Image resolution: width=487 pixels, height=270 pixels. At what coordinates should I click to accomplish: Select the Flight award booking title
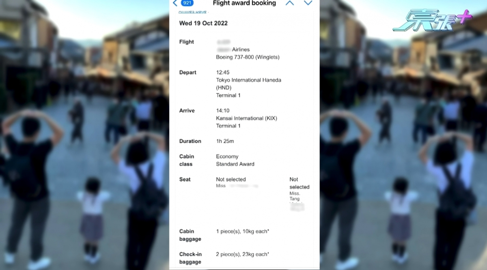click(x=244, y=3)
